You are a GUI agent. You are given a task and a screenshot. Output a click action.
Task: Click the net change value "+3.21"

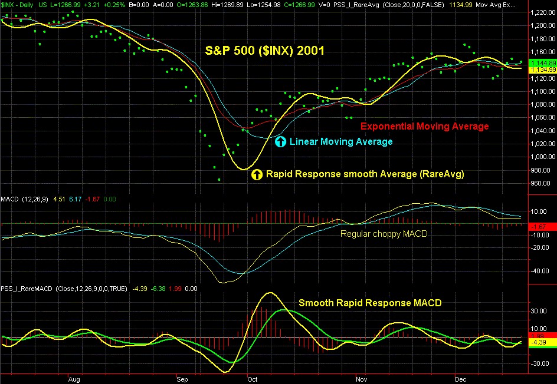click(x=92, y=5)
